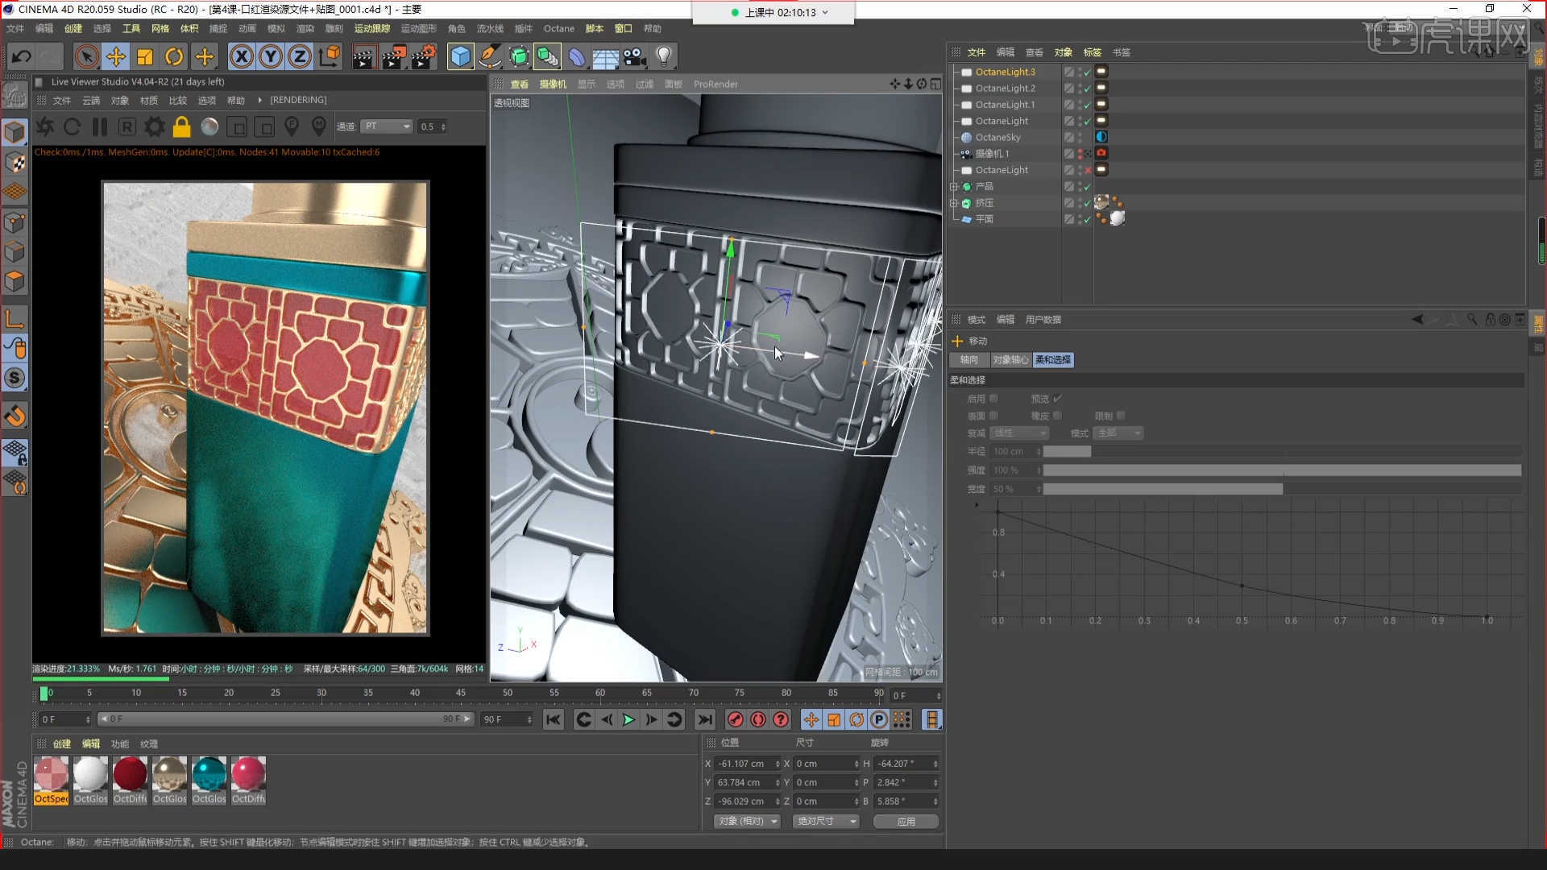The height and width of the screenshot is (870, 1547).
Task: Add a Camera object from toolbar
Action: (x=635, y=56)
